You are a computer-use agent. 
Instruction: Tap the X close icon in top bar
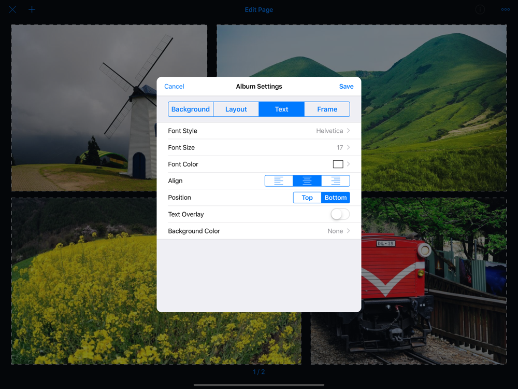tap(12, 9)
